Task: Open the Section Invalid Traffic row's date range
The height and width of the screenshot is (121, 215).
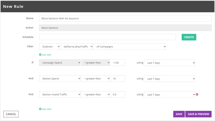Action: tap(170, 95)
